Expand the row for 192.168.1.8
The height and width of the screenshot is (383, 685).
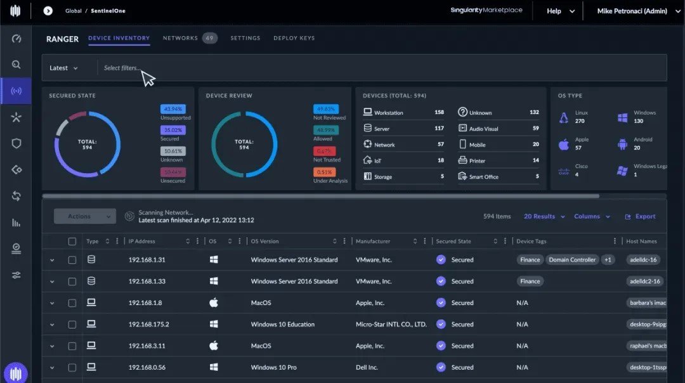pos(52,303)
